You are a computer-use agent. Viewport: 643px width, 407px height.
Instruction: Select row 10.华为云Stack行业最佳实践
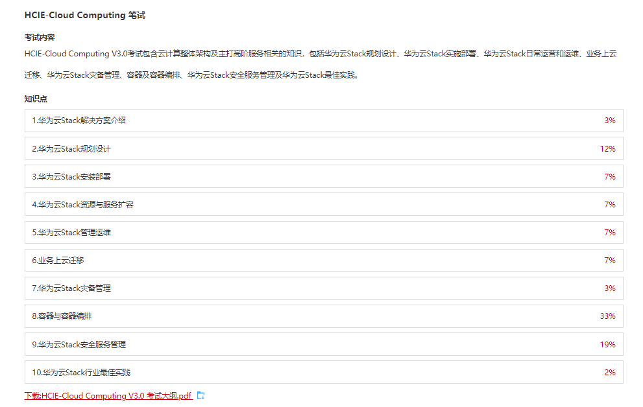pos(324,372)
